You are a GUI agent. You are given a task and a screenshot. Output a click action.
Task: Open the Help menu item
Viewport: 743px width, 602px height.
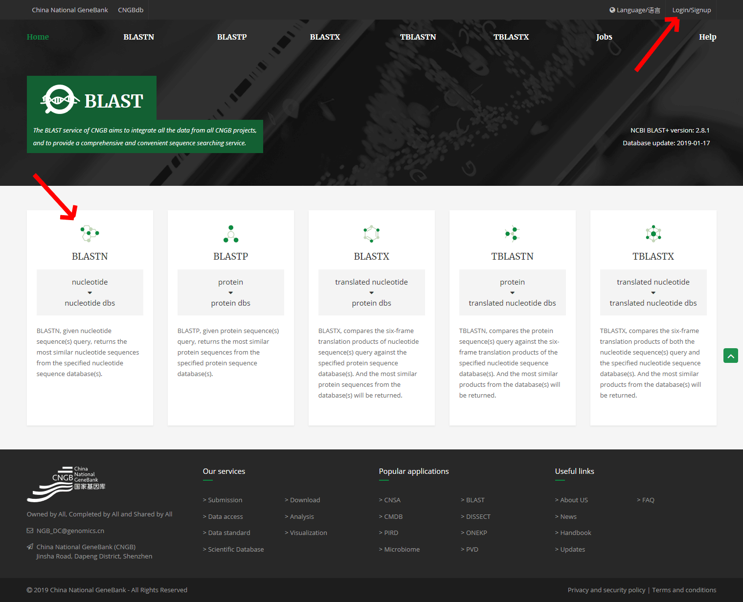[x=707, y=37]
